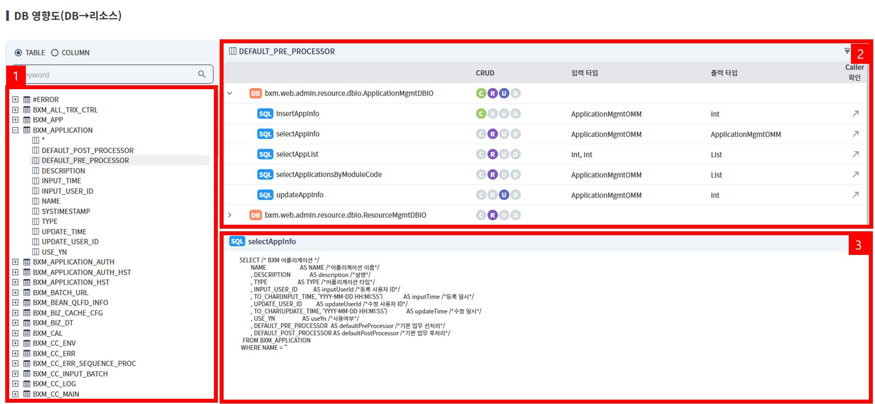This screenshot has height=404, width=875.
Task: Click the purple U badge on updateAppInfo row
Action: coord(504,195)
